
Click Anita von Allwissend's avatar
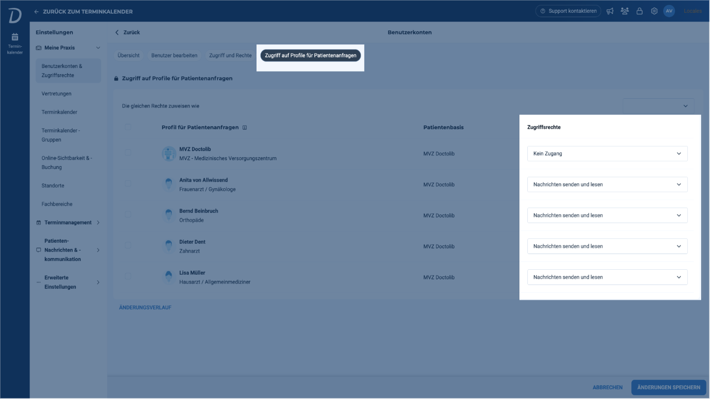pyautogui.click(x=169, y=185)
